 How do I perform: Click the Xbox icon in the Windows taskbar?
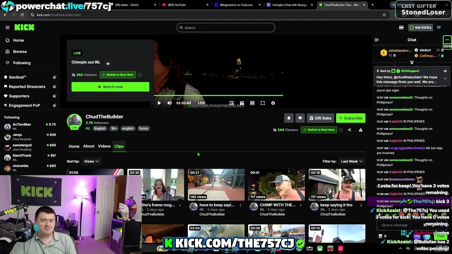click(320, 248)
